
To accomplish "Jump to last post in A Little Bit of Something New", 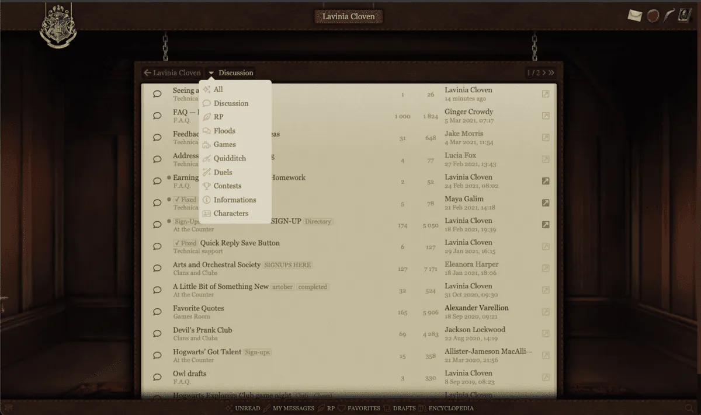I will pos(546,290).
